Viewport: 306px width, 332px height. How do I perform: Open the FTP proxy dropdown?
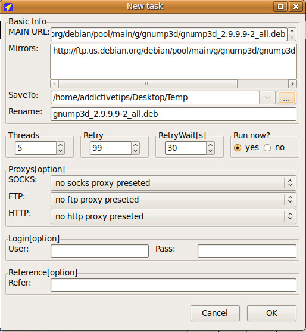pos(173,200)
